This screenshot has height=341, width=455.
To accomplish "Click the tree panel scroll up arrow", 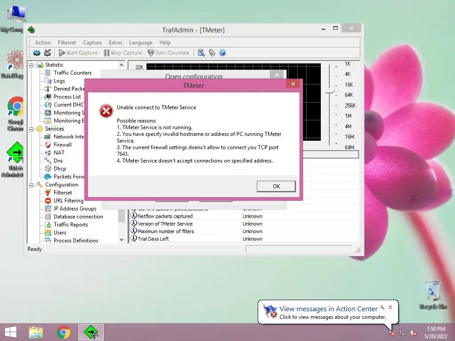I will (x=122, y=65).
